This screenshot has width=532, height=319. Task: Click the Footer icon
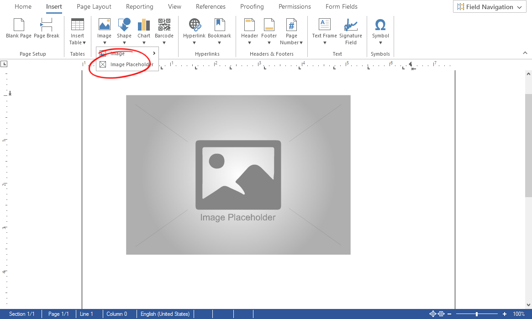[x=269, y=25]
